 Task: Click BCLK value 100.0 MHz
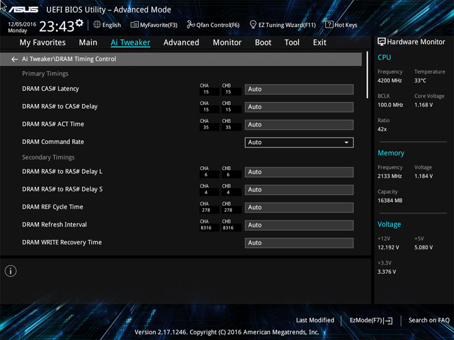(x=390, y=105)
